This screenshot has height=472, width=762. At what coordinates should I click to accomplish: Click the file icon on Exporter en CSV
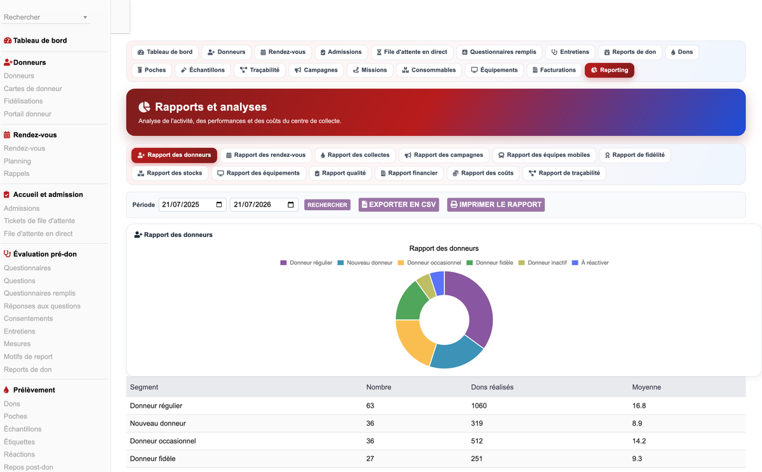364,205
